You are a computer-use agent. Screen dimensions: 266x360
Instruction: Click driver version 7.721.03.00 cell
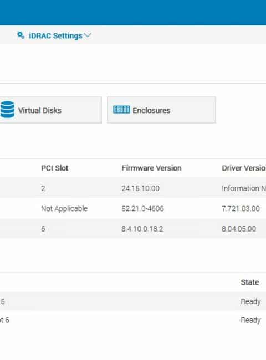[241, 208]
